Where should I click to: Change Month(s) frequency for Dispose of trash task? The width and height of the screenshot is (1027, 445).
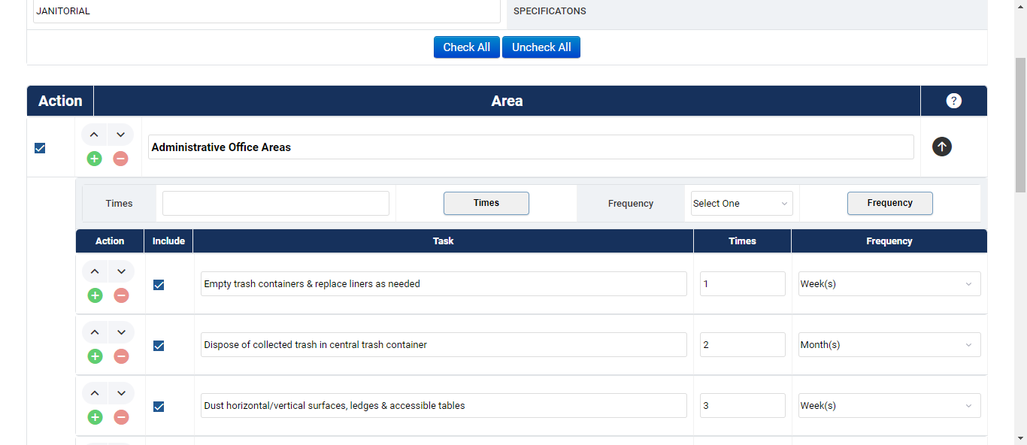[889, 345]
